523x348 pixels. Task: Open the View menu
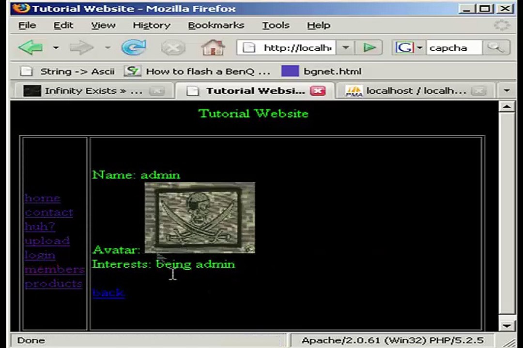tap(104, 25)
